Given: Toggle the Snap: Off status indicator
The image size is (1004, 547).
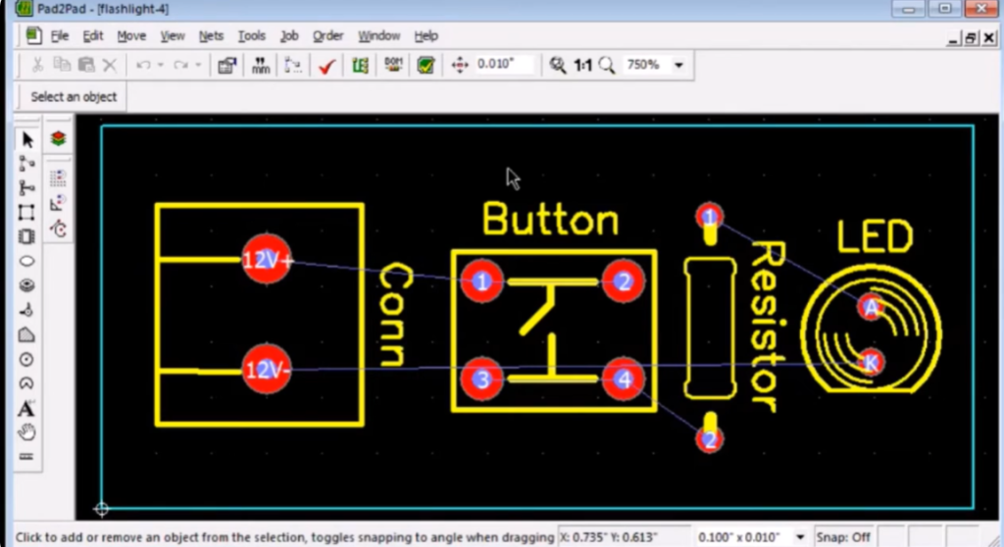Looking at the screenshot, I should (842, 537).
